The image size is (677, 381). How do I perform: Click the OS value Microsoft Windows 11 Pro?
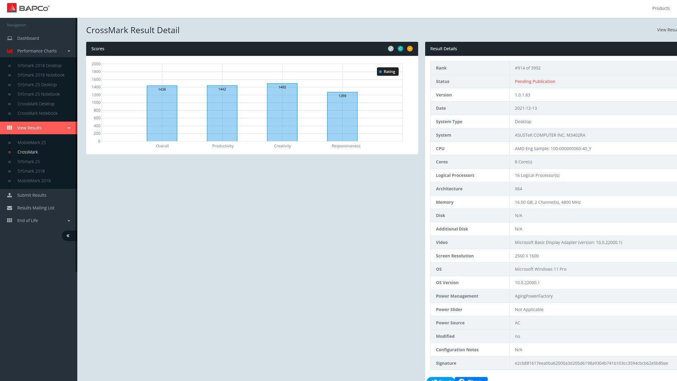pos(540,269)
